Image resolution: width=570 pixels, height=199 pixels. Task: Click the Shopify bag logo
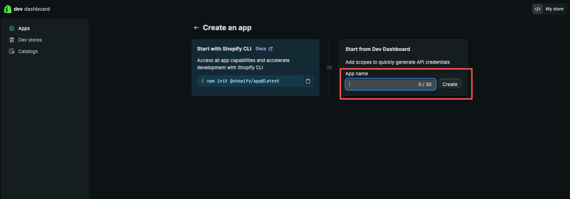tap(8, 9)
